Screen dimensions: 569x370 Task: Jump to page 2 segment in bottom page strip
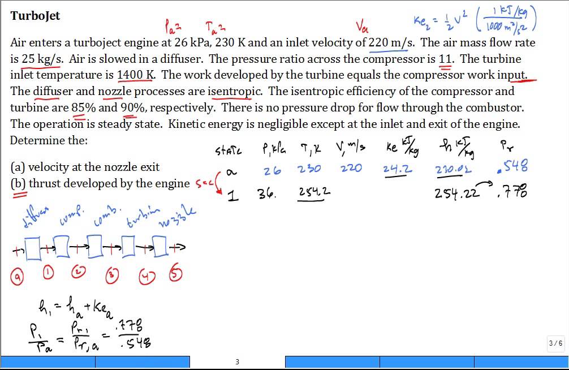tap(143, 362)
